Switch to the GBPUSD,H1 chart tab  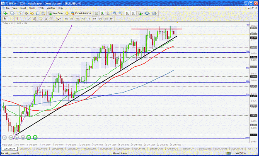click(x=58, y=149)
